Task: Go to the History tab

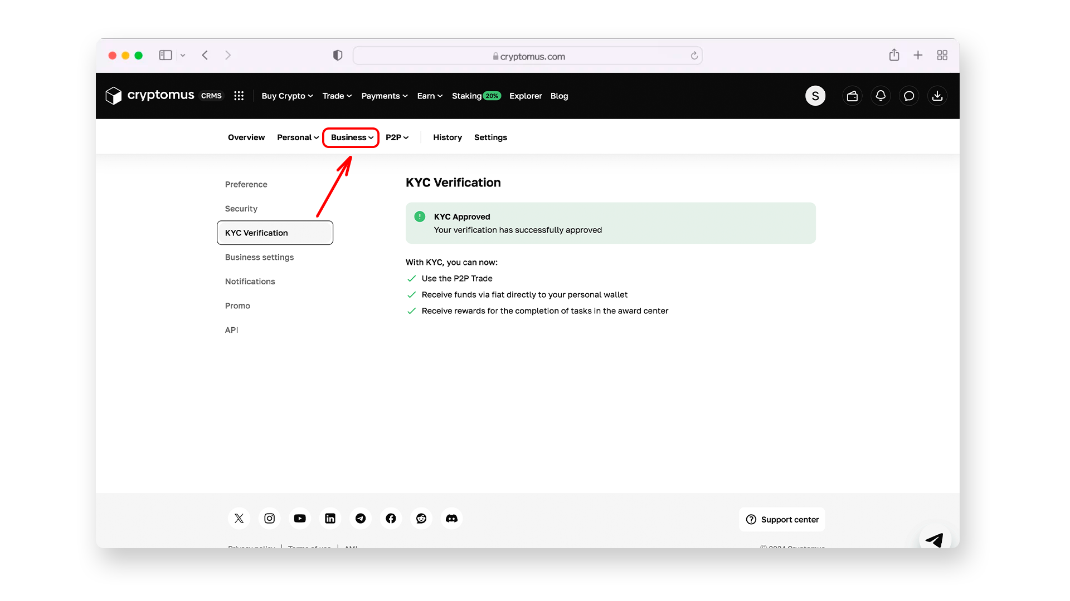Action: click(447, 137)
